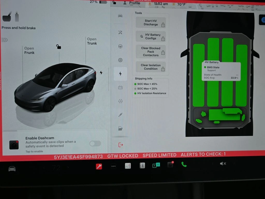Select the steering wheel sidebar icon
265x199 pixels.
click(120, 46)
